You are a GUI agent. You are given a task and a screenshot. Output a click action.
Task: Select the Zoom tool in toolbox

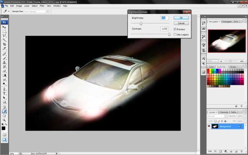point(5,120)
